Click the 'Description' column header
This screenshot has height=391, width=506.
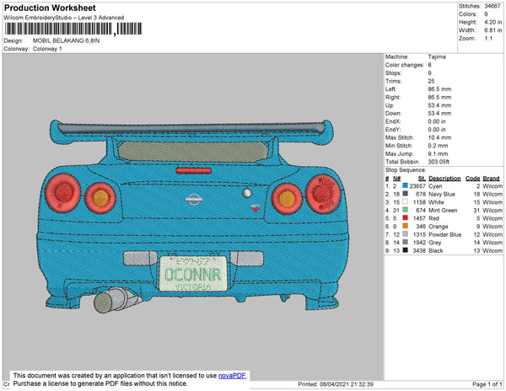[444, 179]
